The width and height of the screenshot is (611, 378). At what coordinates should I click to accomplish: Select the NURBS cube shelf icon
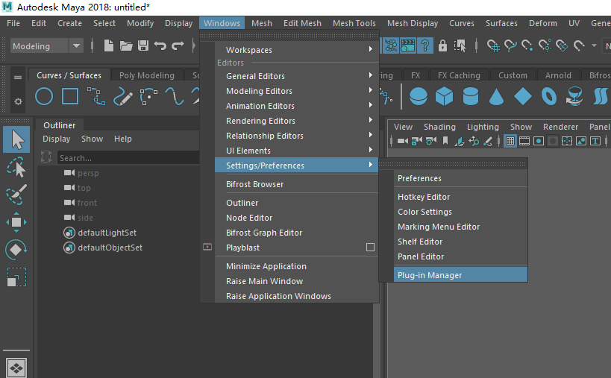[445, 96]
